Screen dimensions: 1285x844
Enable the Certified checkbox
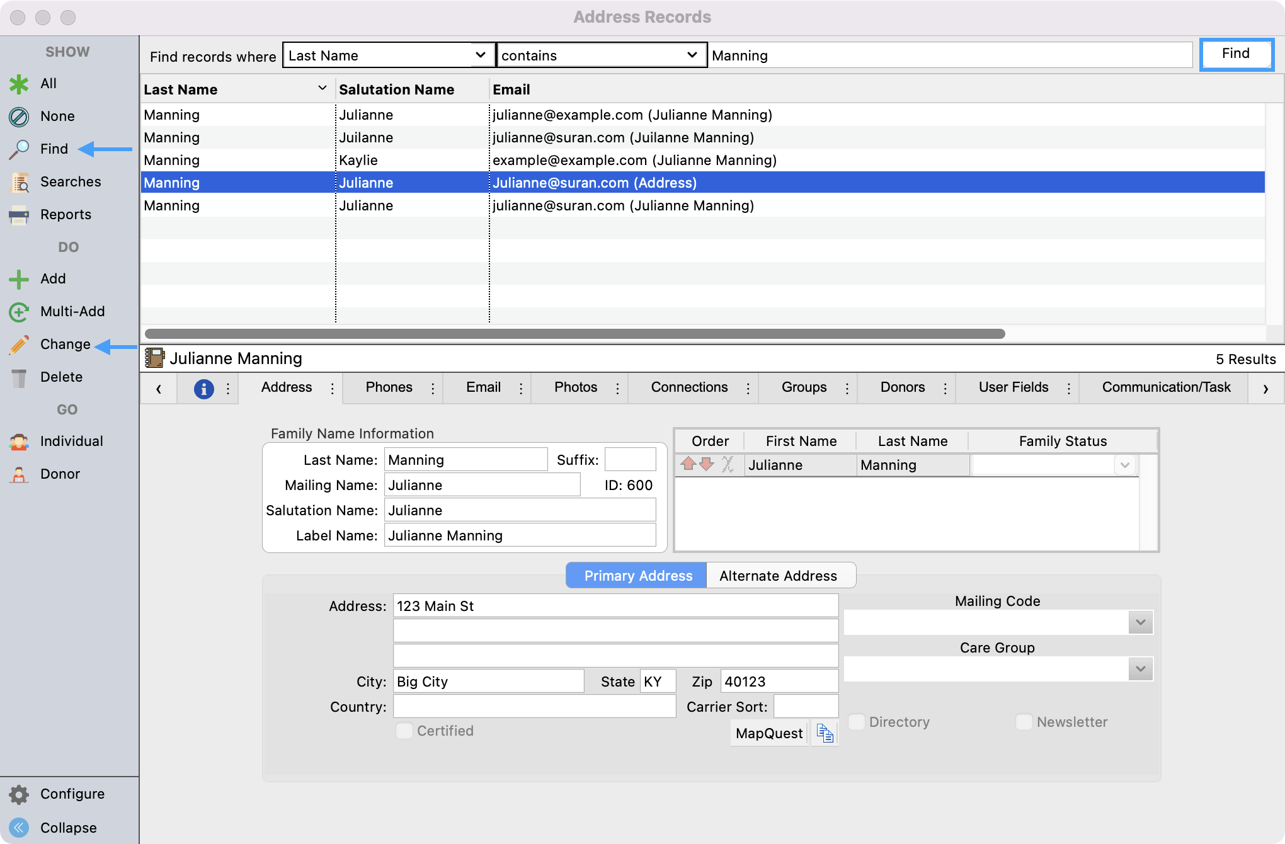(404, 731)
